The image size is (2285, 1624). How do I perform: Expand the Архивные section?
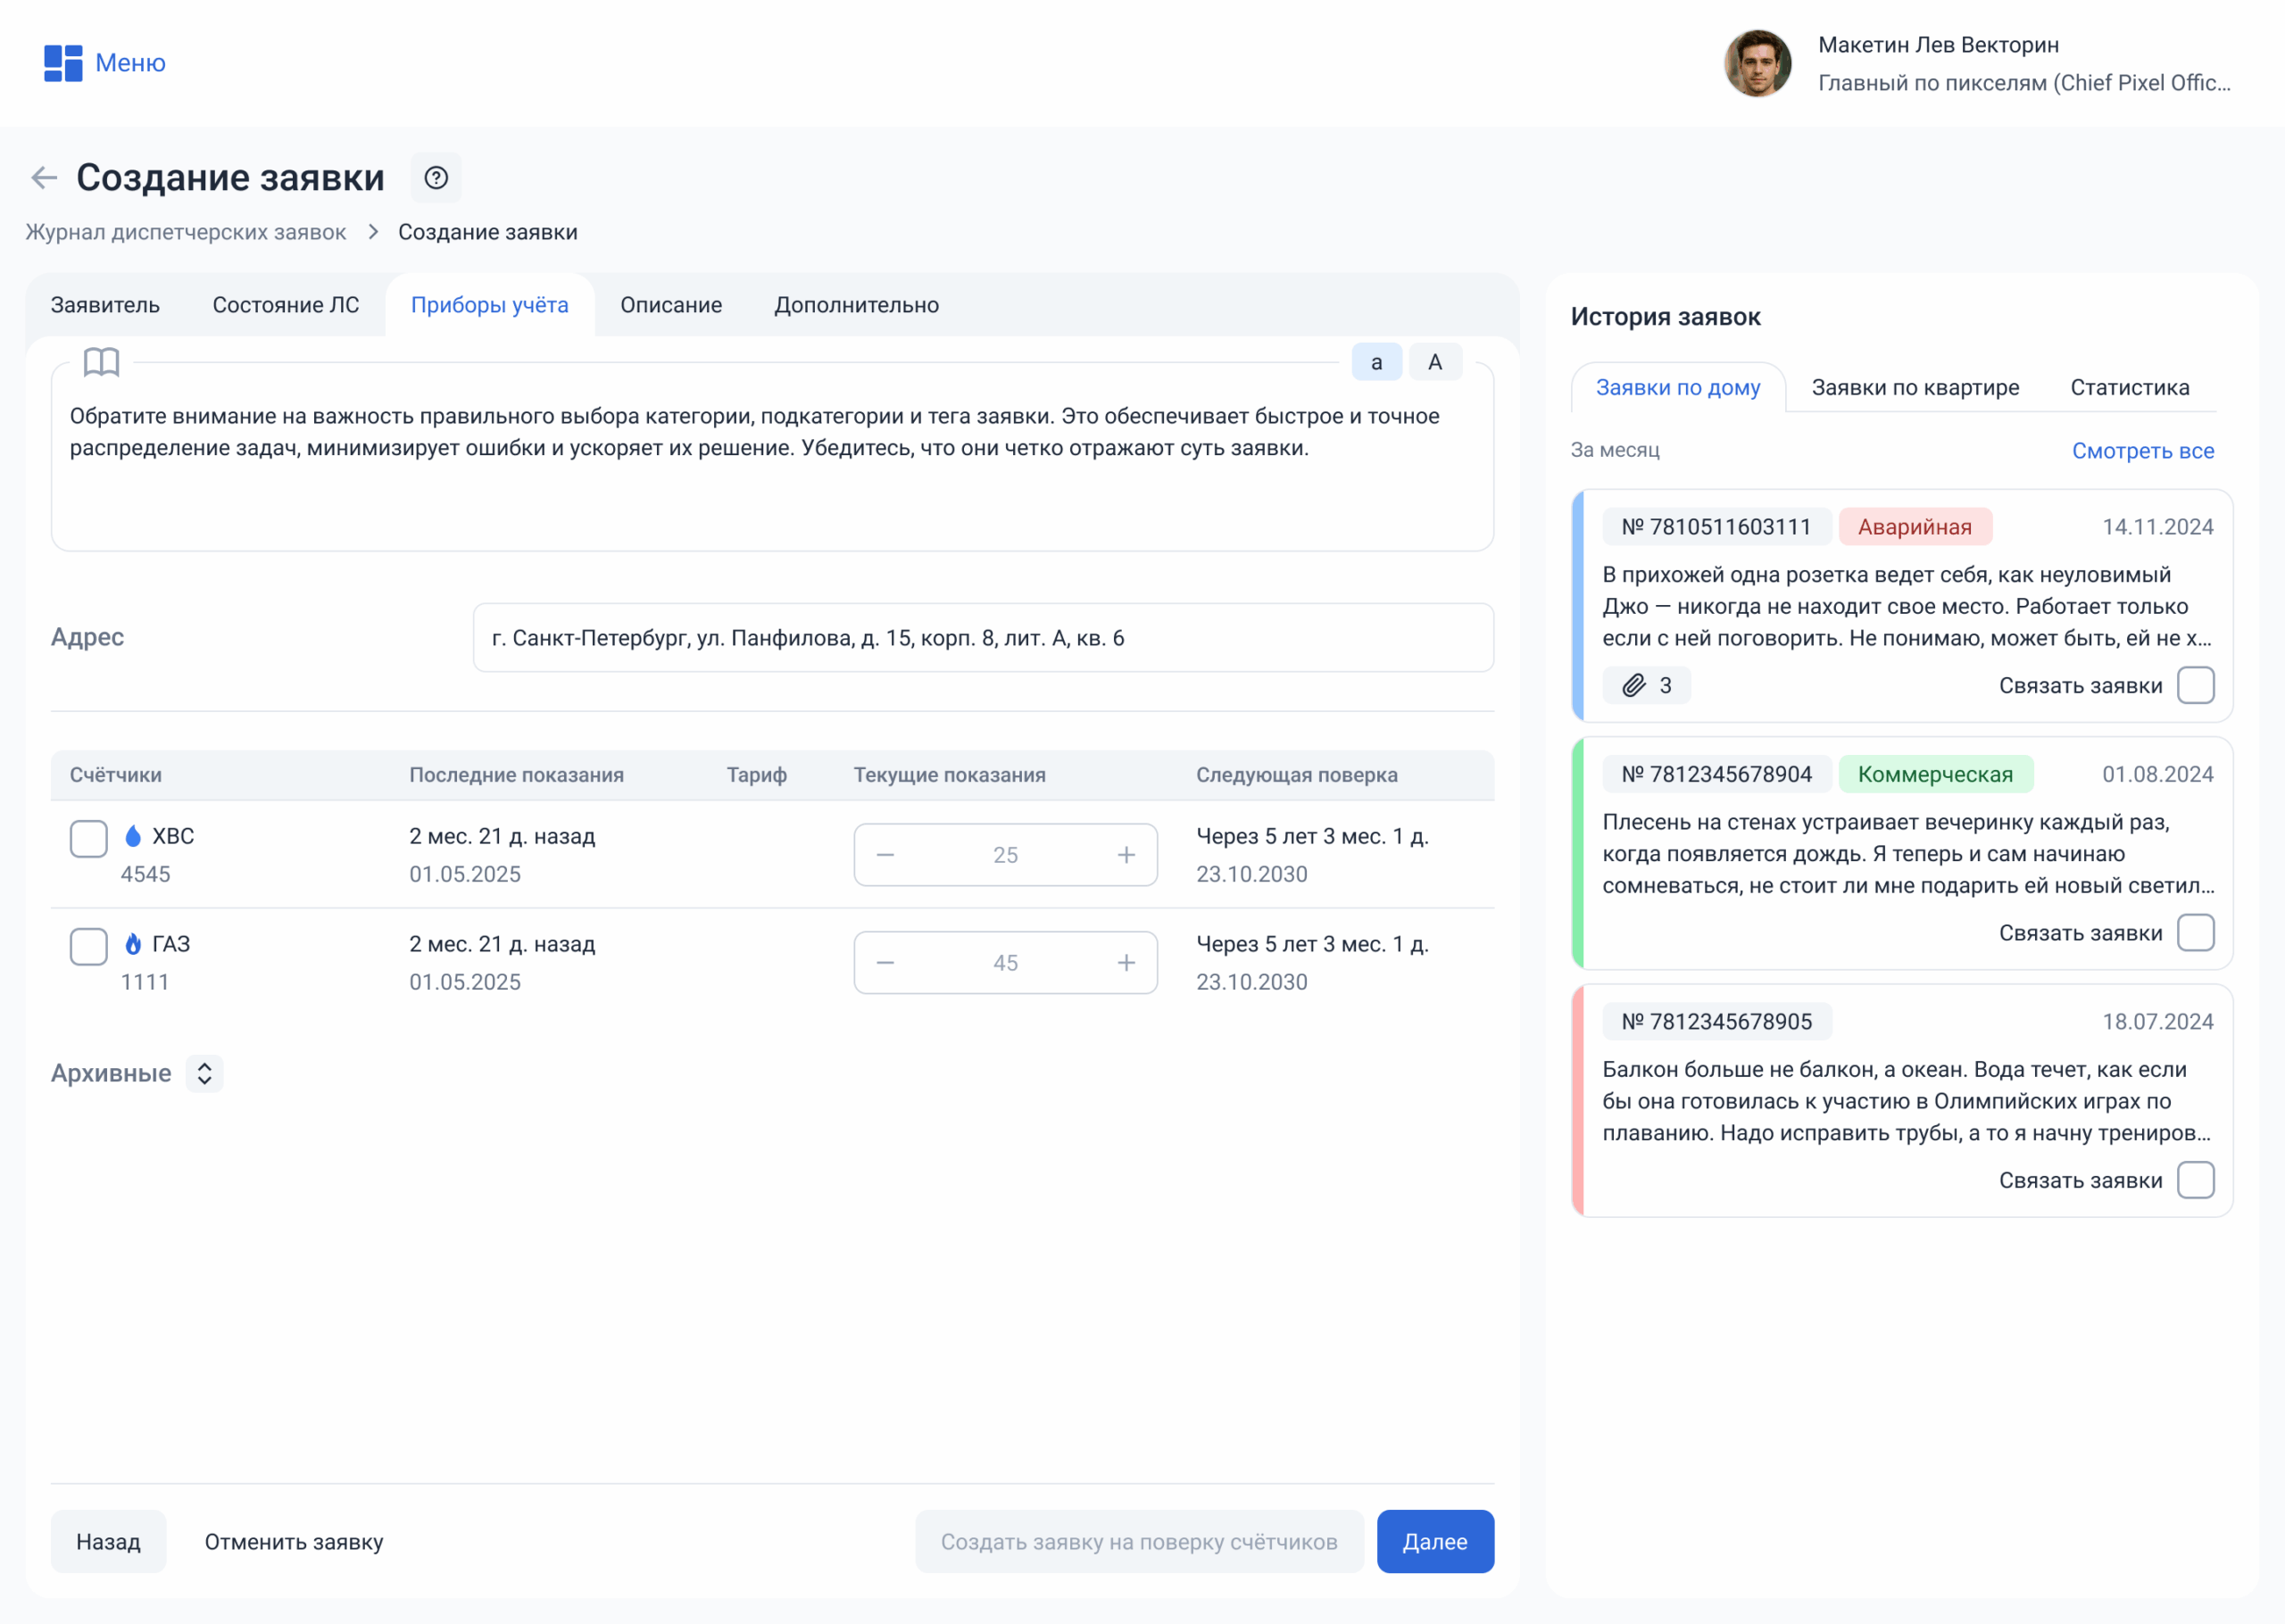tap(205, 1073)
